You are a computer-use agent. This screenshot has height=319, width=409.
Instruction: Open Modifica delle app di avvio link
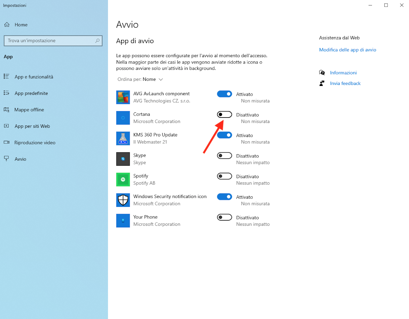point(348,50)
